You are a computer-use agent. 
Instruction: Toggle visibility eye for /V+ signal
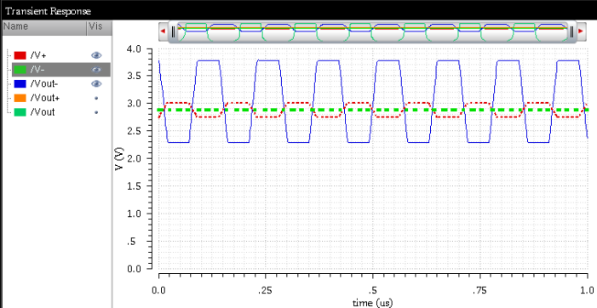pos(96,55)
